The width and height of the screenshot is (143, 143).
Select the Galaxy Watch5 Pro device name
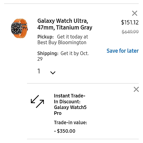(70, 110)
